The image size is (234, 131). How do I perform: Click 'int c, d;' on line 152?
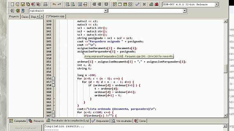click(84, 65)
